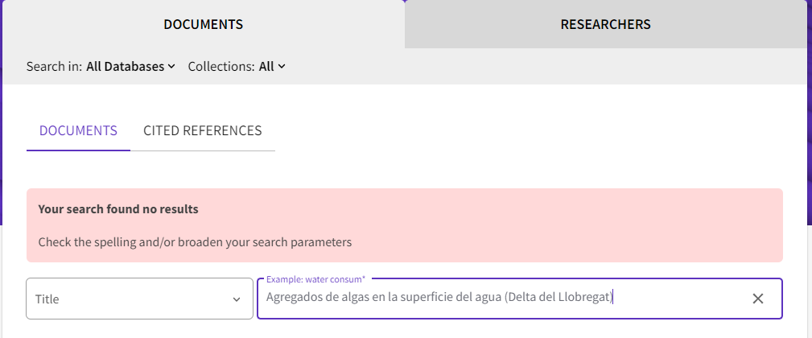Click the 'Title' text in the field selector

[47, 299]
